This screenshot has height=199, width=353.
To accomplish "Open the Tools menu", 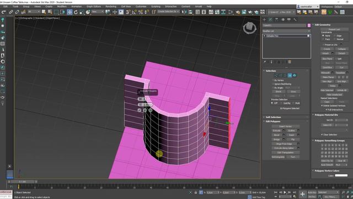I will point(15,7).
